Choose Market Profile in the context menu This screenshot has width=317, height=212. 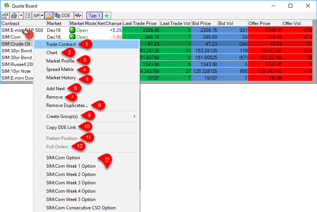(x=60, y=61)
